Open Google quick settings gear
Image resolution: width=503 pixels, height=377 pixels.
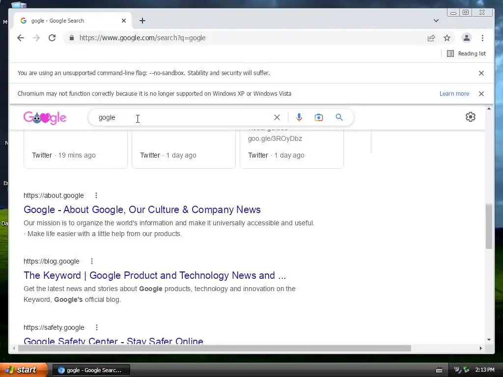[x=470, y=117]
